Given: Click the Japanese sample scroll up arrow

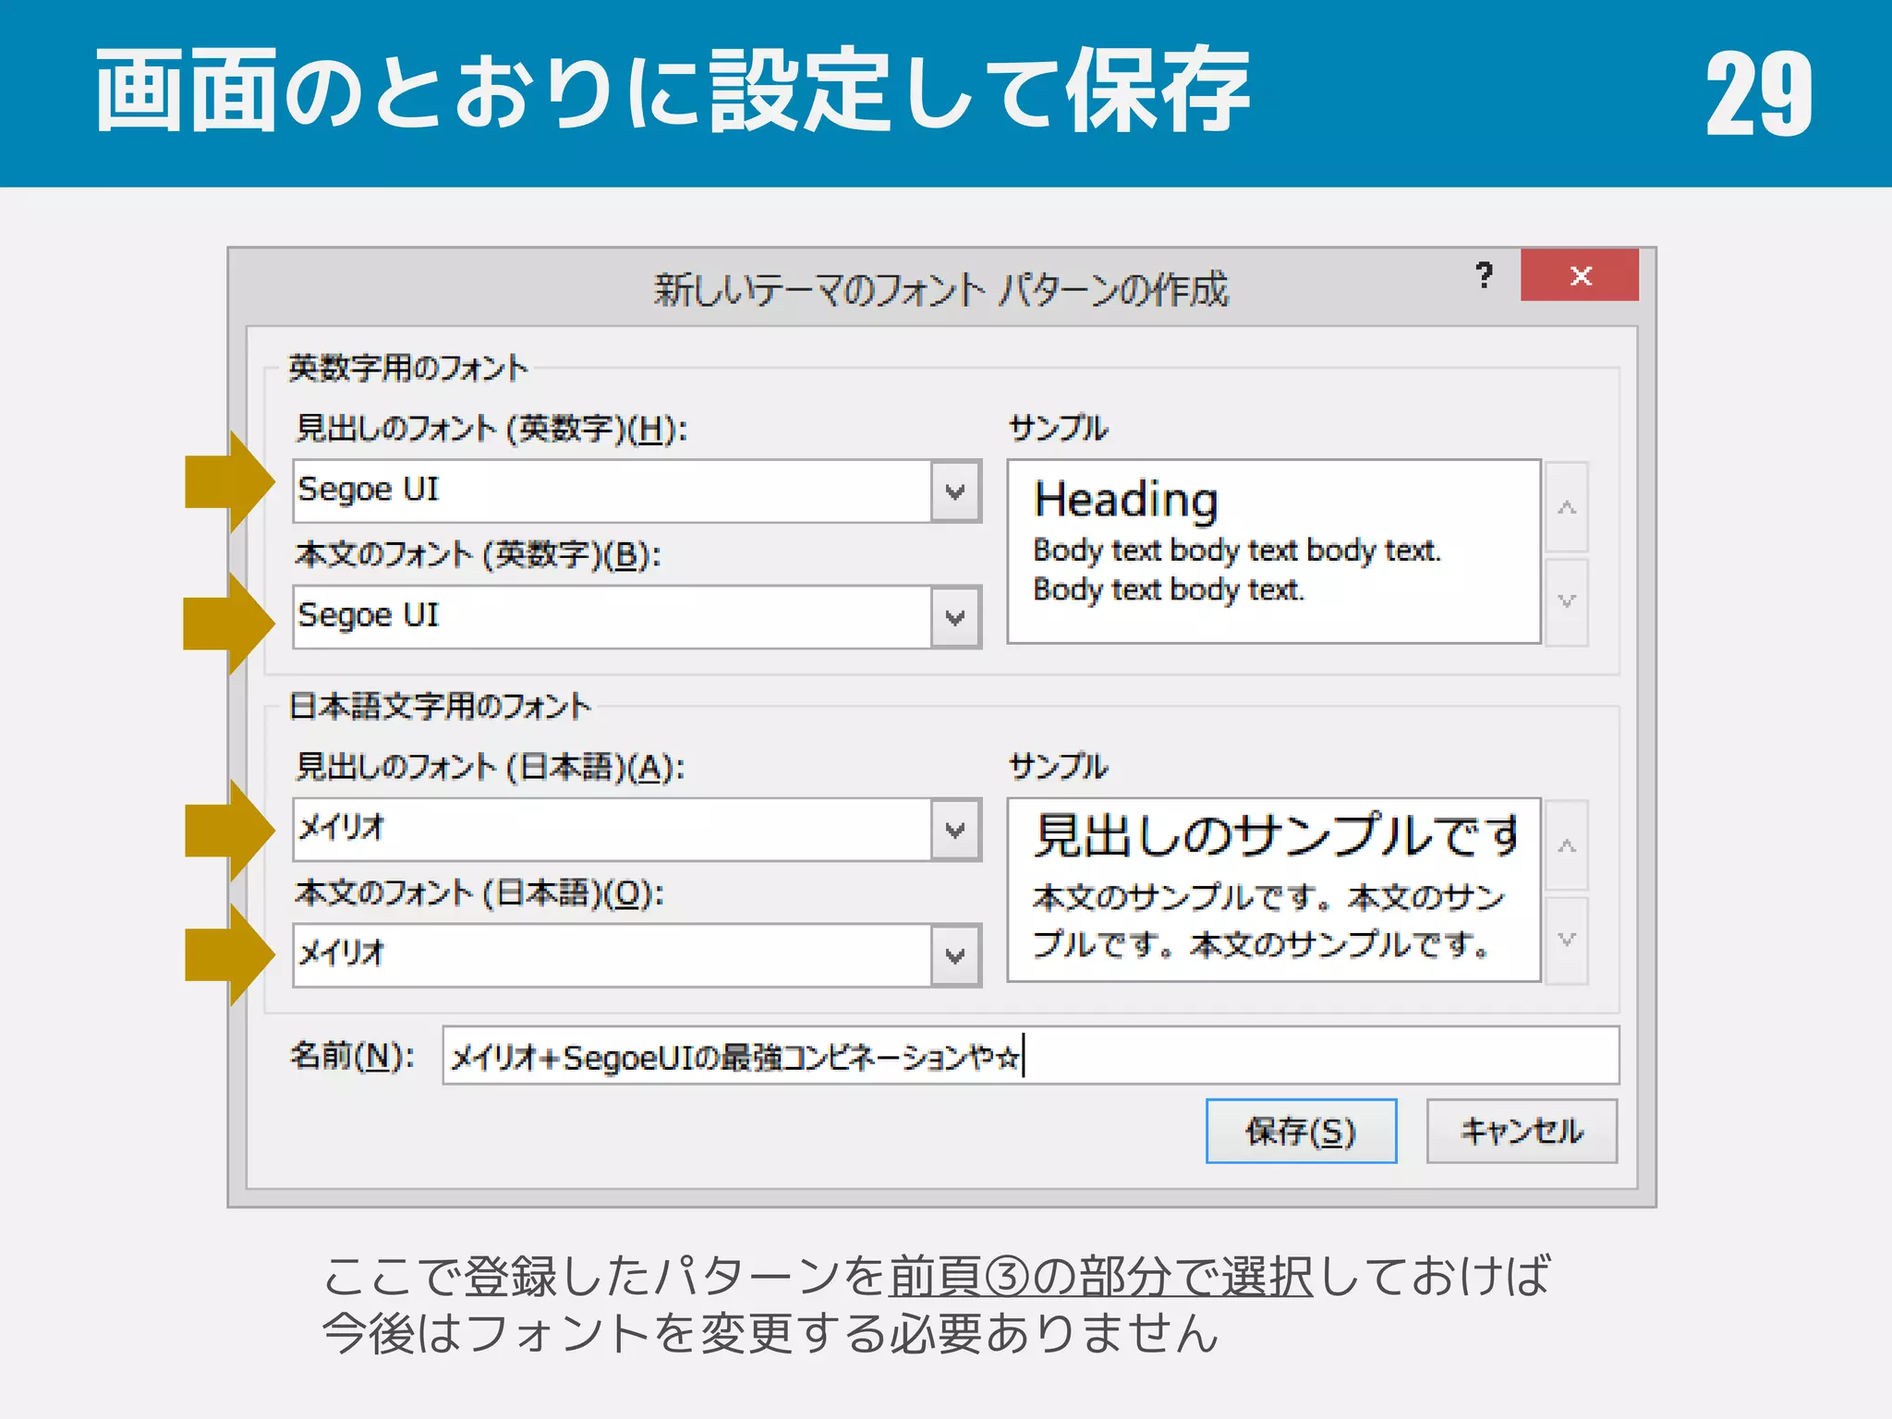Looking at the screenshot, I should [x=1567, y=845].
